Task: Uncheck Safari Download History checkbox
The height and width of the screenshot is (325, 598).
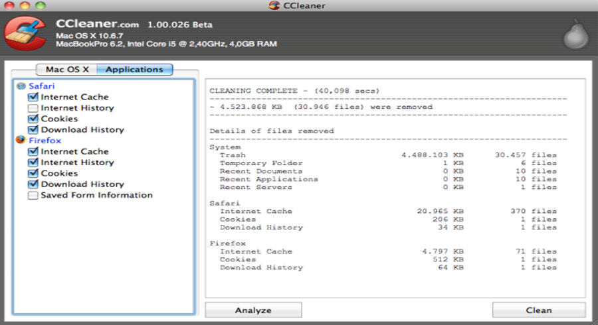Action: (33, 129)
